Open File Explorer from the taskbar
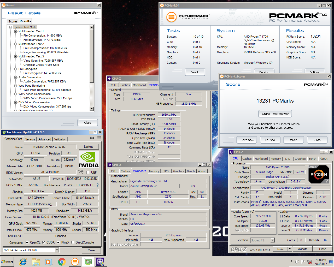 click(36, 262)
